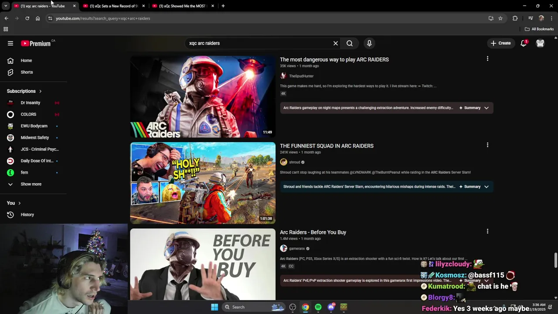Image resolution: width=558 pixels, height=314 pixels.
Task: Open more options for the shroud video
Action: [487, 145]
